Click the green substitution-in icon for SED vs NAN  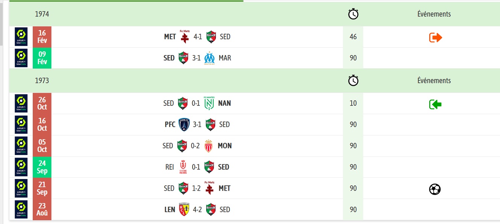point(435,104)
